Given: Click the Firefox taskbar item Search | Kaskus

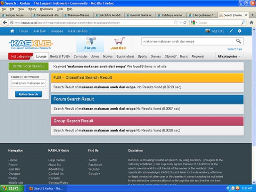Looking at the screenshot, I should point(46,188).
